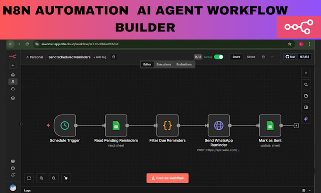Click the Personal breadcrumb link

point(34,57)
